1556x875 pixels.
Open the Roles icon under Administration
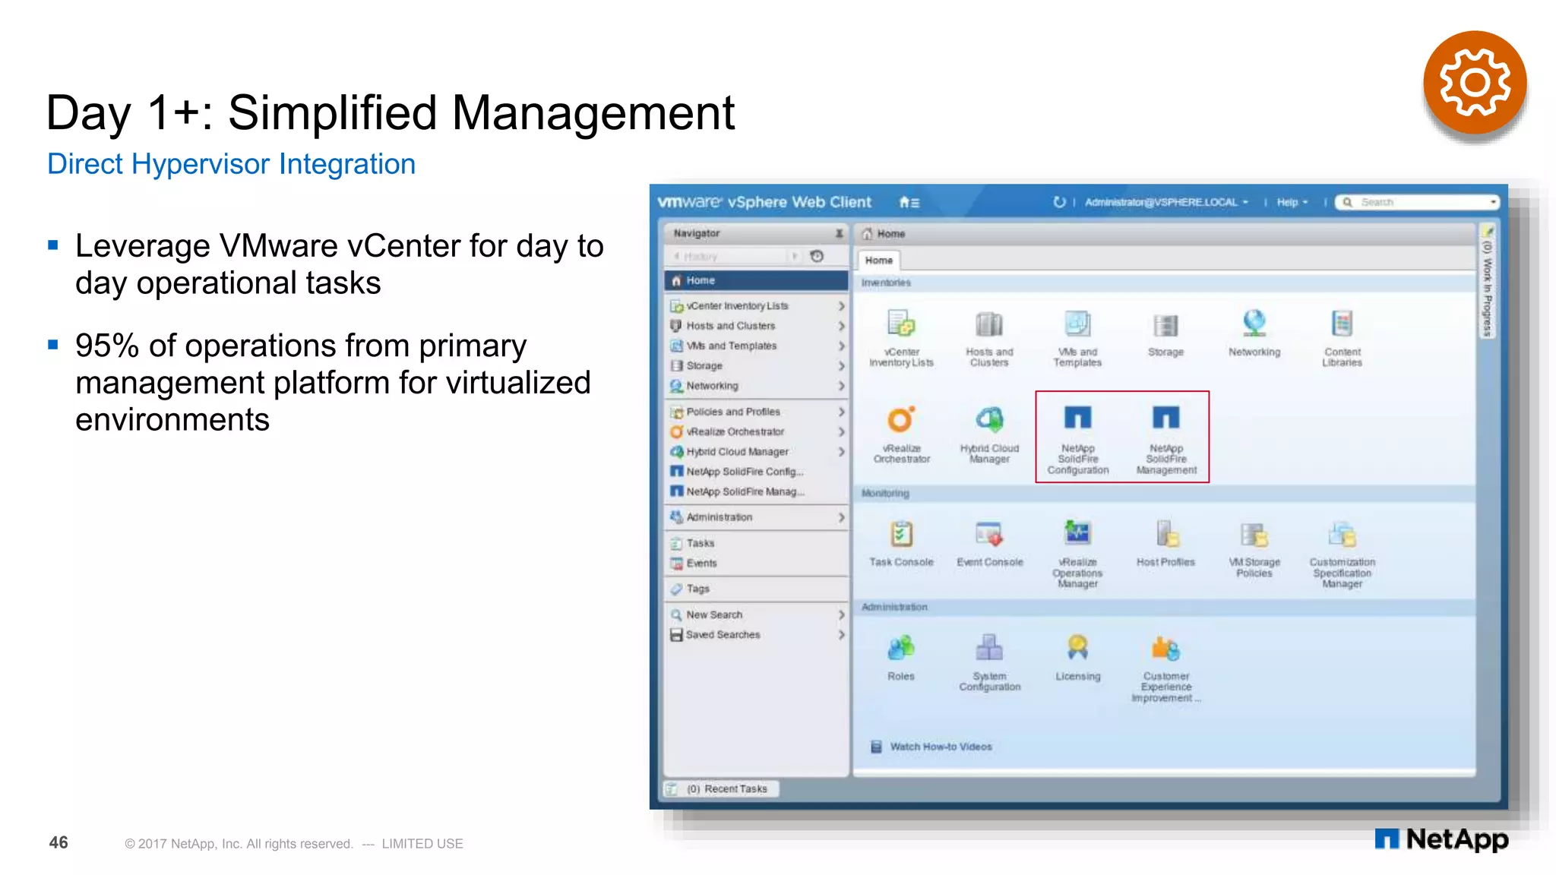pos(901,648)
